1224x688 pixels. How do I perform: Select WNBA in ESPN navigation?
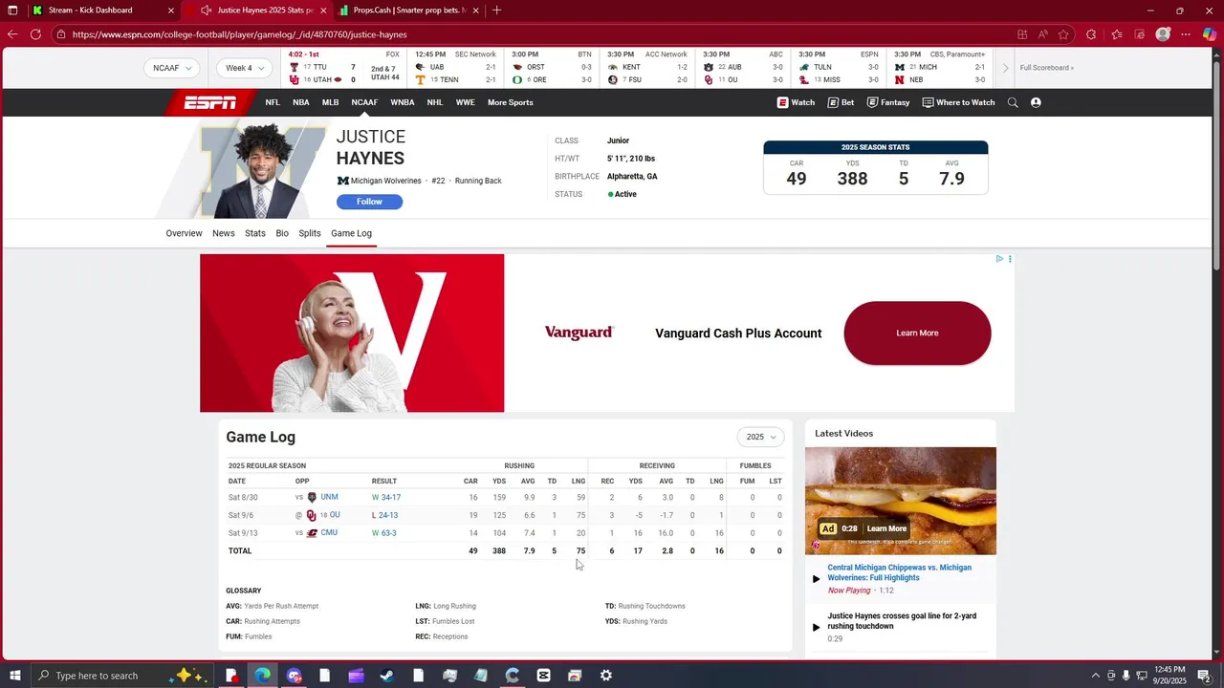pos(403,102)
